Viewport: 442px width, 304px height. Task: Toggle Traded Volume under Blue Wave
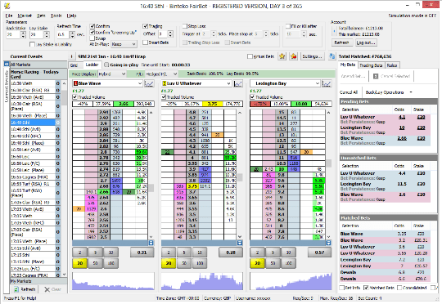pos(74,97)
